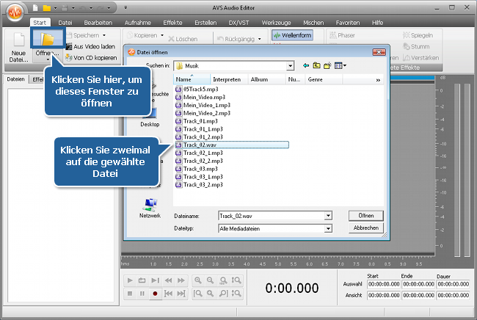Select file 05Track5.mp3

pyautogui.click(x=197, y=89)
